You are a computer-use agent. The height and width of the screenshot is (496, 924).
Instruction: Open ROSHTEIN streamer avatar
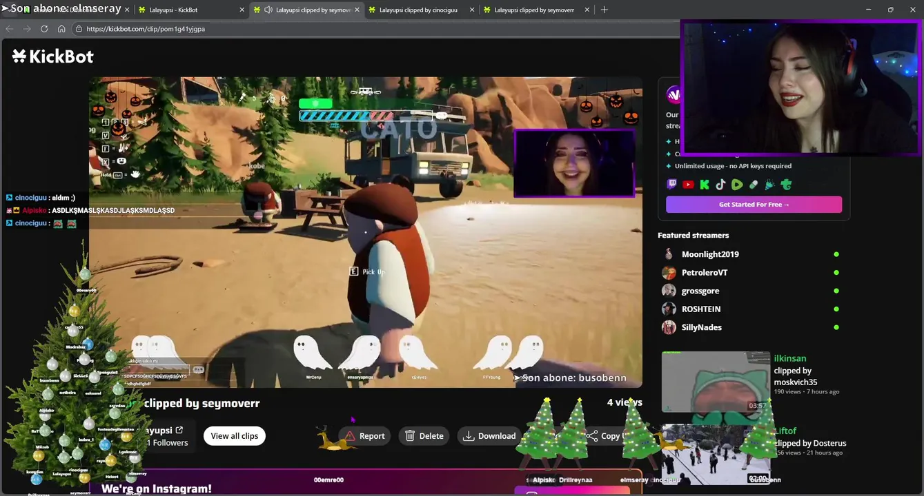coord(669,309)
